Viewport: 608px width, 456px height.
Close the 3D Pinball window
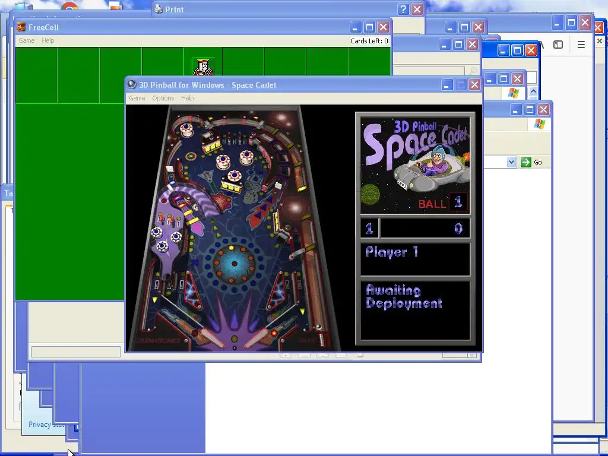pyautogui.click(x=474, y=85)
